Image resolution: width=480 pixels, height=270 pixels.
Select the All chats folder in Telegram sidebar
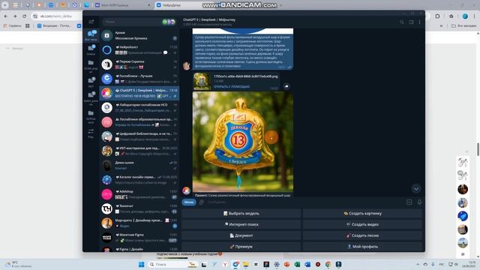pyautogui.click(x=91, y=35)
